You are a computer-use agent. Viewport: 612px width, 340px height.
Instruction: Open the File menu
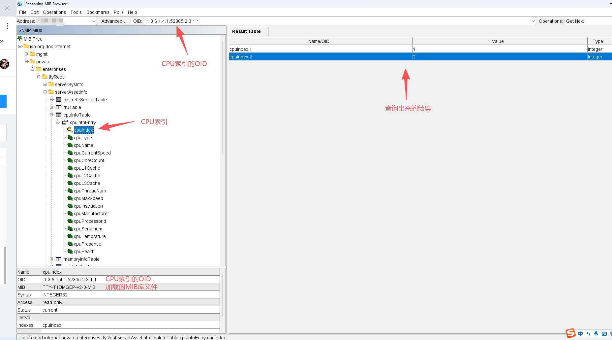23,12
